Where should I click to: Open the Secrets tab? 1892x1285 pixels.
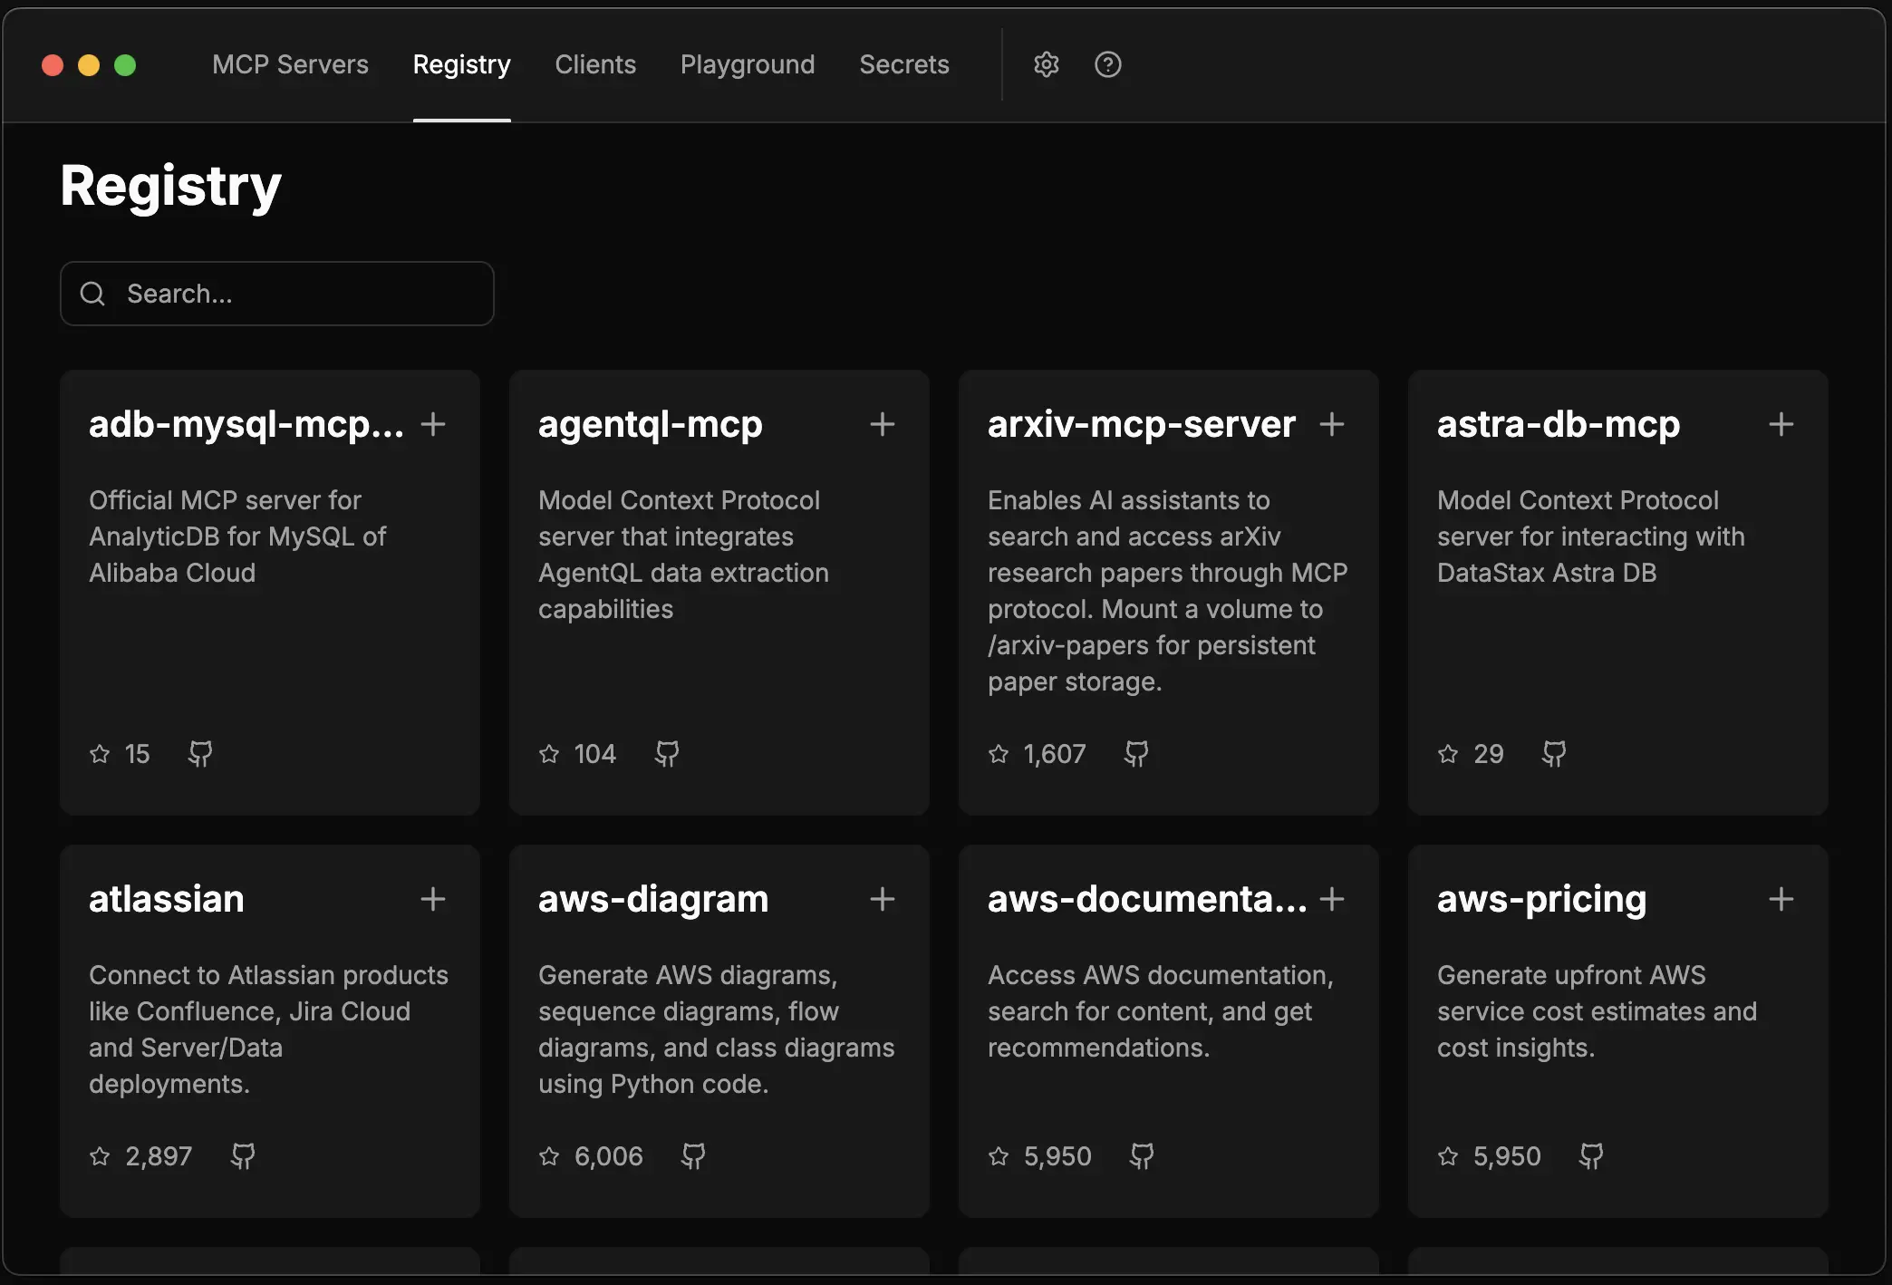tap(903, 64)
